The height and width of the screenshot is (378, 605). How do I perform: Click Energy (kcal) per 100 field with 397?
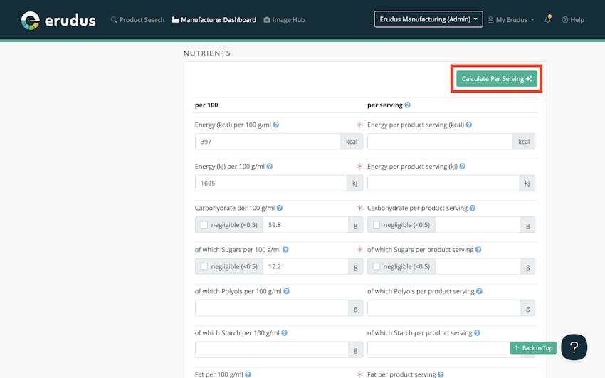click(268, 142)
